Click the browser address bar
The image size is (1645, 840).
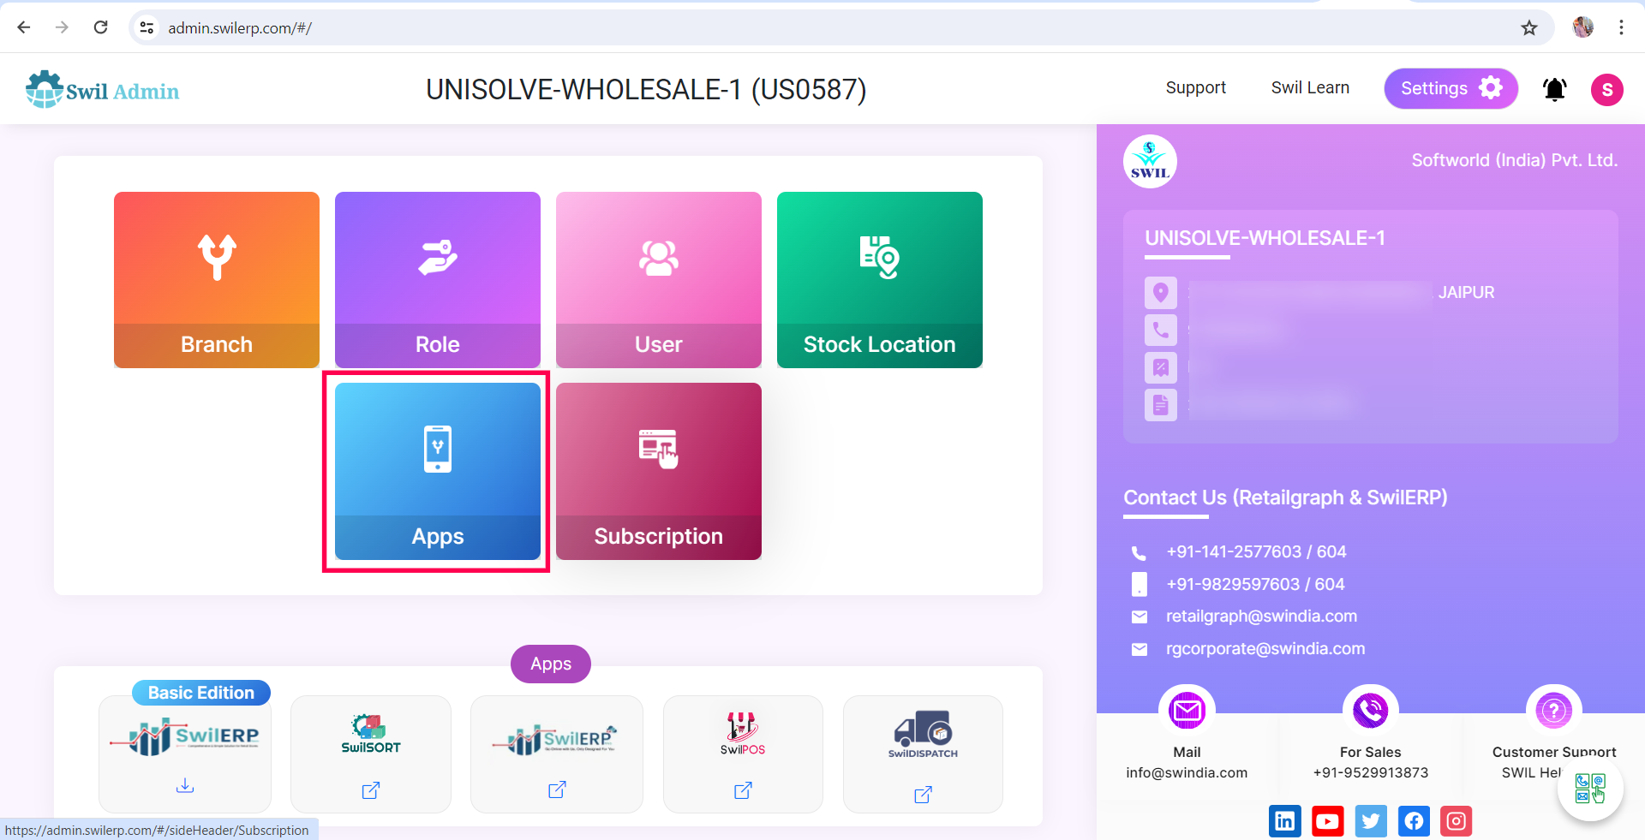click(840, 28)
